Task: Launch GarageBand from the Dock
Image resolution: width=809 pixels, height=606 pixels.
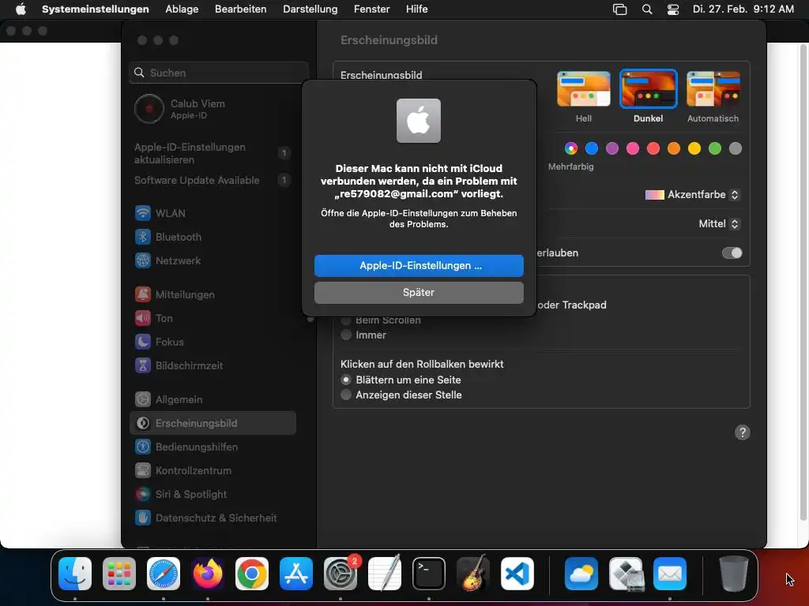Action: point(472,574)
